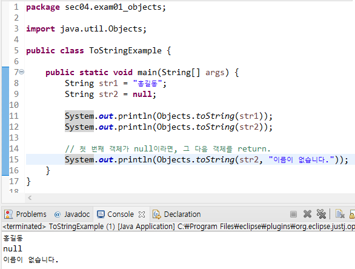
Task: Clear the console with the document-X icon
Action: pos(340,214)
